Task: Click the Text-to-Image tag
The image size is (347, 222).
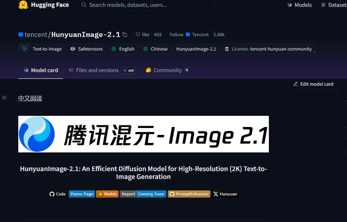Action: pos(42,49)
